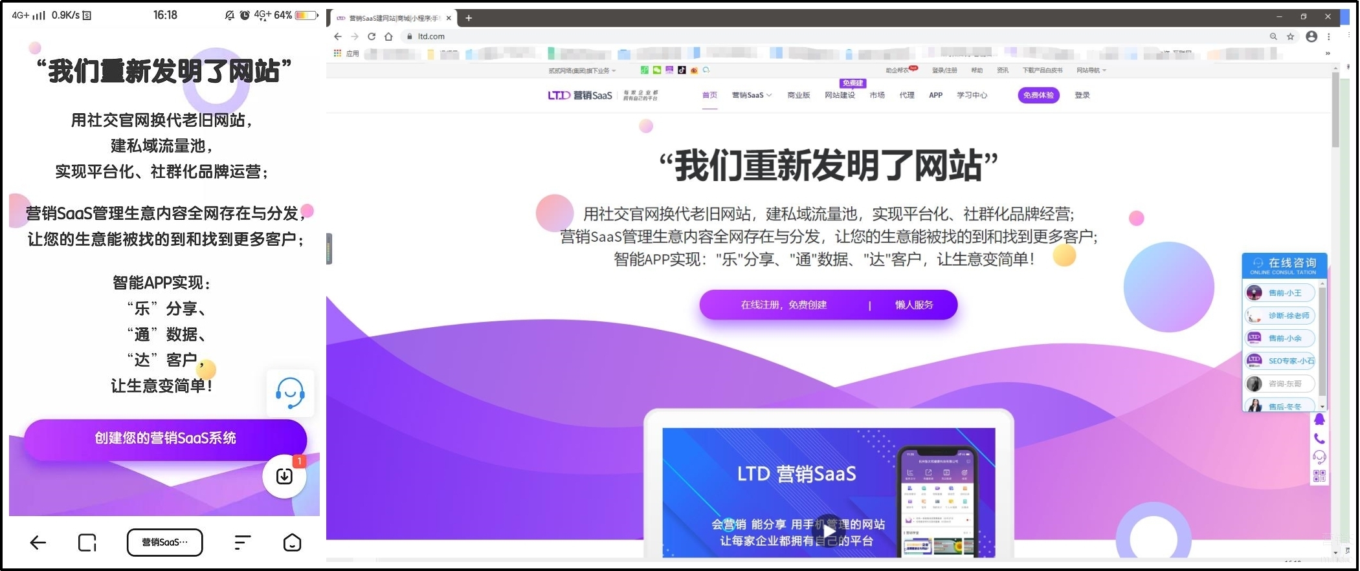Click the 登录 link in main nav

coord(1082,95)
